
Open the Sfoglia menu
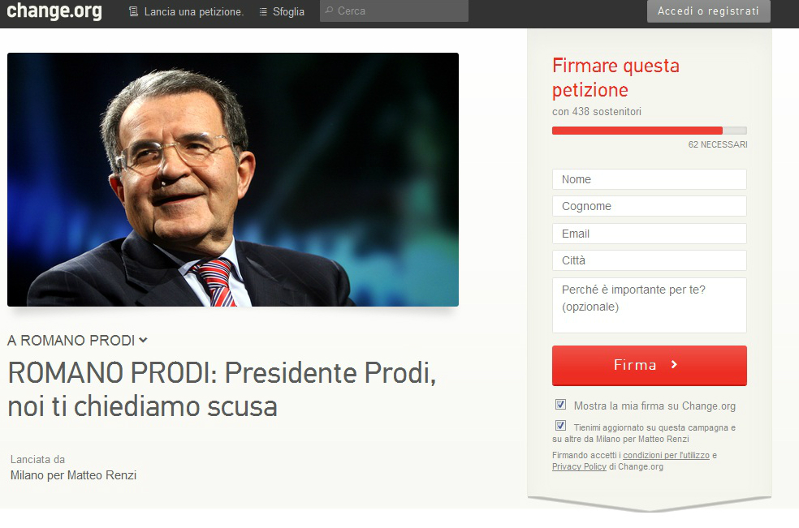288,11
